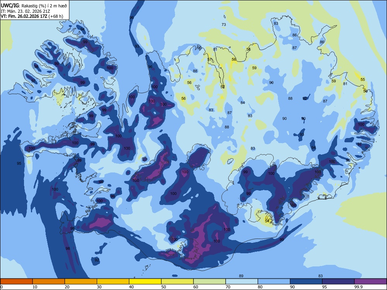Click the indigo 95–99.9 legend swatch

pos(338,281)
